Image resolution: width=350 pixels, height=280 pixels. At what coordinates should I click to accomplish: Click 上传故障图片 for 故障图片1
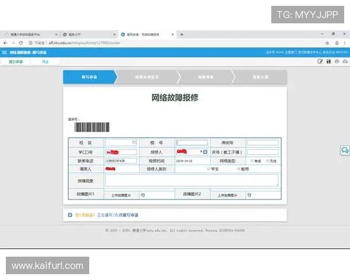pos(121,195)
